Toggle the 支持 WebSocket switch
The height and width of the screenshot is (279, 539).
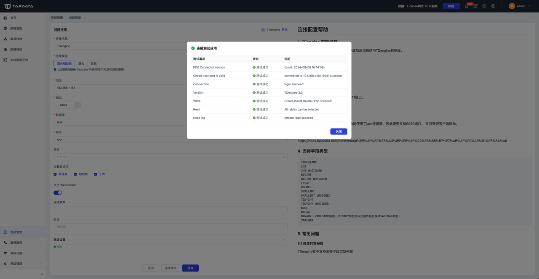pyautogui.click(x=58, y=192)
